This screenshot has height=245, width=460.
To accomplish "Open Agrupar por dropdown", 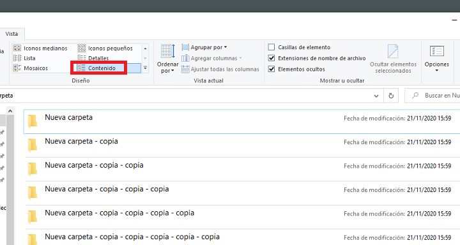I will (204, 47).
